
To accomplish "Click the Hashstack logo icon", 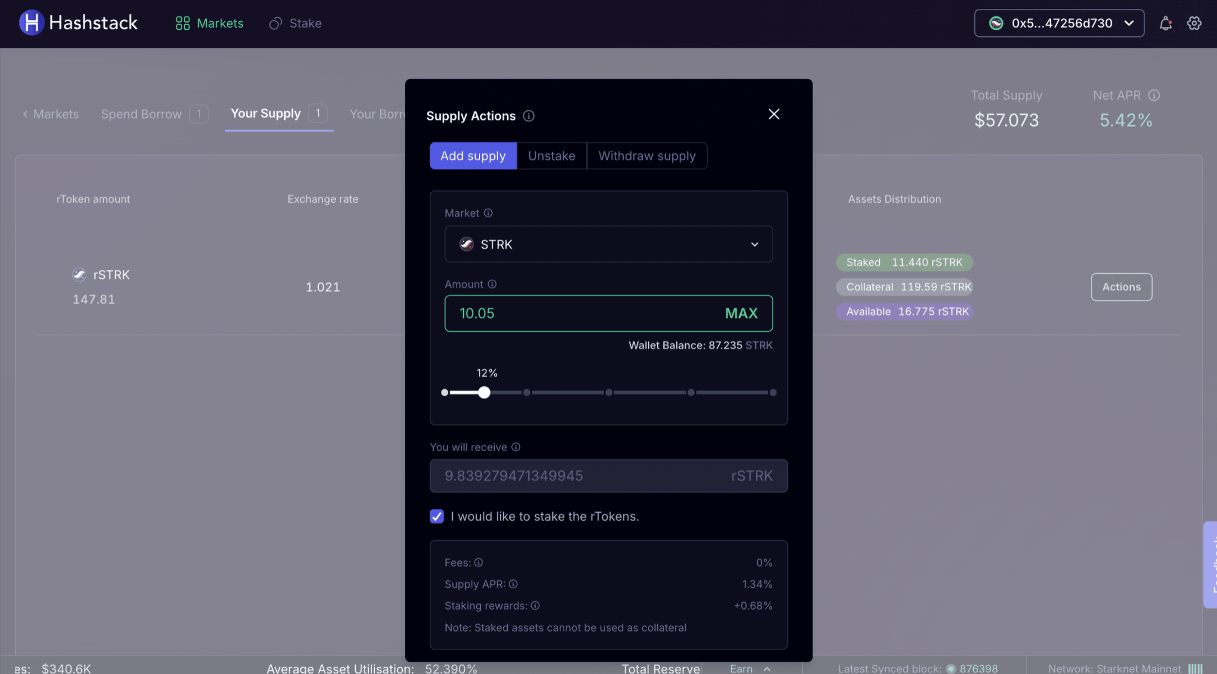I will point(31,23).
